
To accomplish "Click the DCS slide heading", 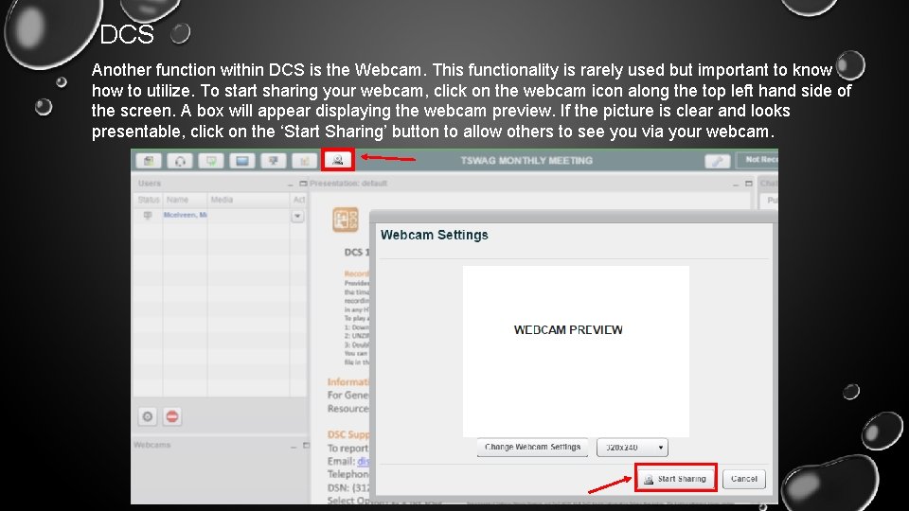I will point(127,35).
